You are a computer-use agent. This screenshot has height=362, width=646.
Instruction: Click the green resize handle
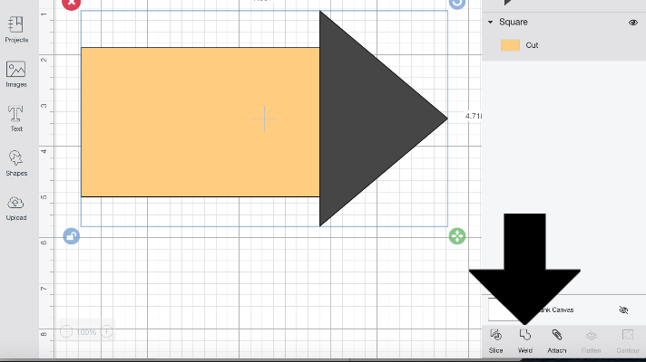pos(457,236)
